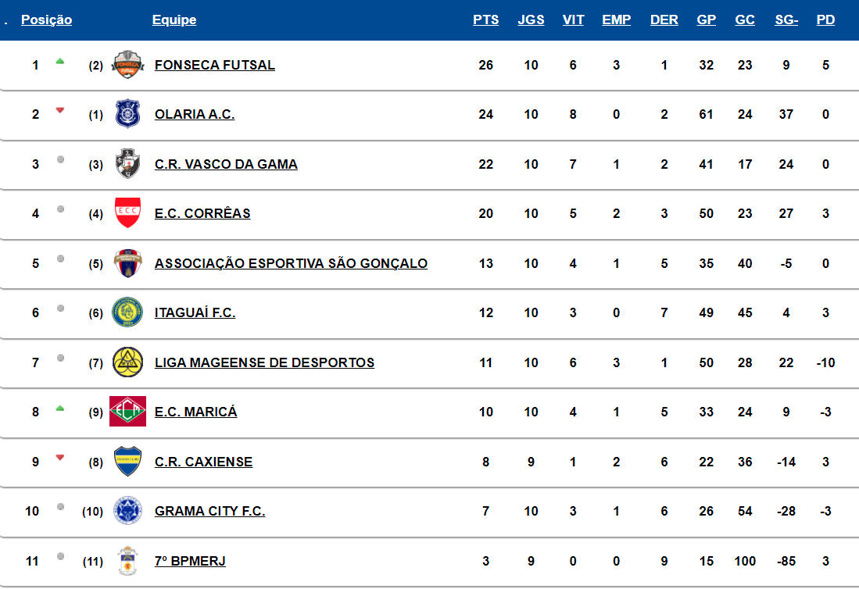Sort standings by Posição header
This screenshot has height=589, width=859.
46,20
